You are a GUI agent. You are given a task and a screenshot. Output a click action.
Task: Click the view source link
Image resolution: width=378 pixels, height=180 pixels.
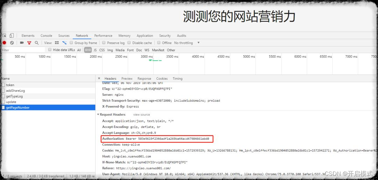point(141,115)
